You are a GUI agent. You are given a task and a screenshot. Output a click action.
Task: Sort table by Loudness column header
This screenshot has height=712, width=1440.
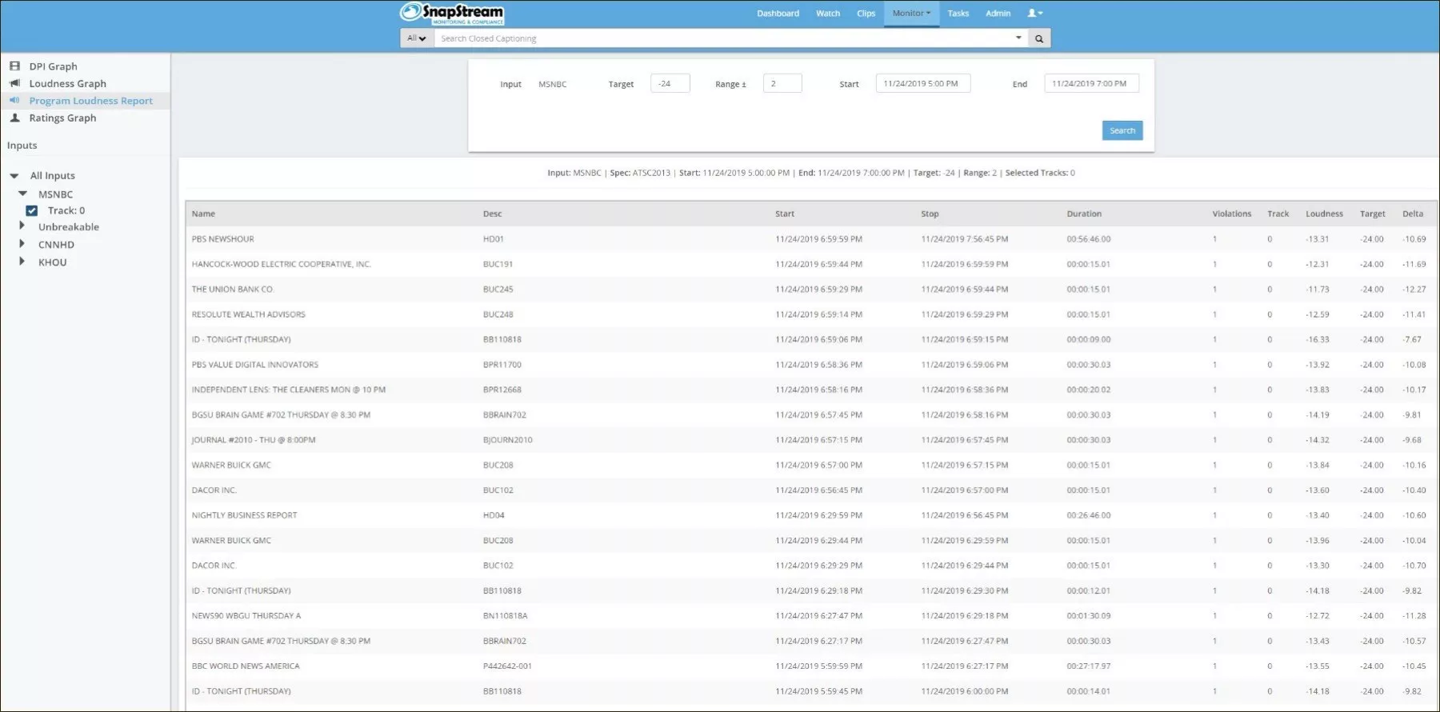point(1324,214)
